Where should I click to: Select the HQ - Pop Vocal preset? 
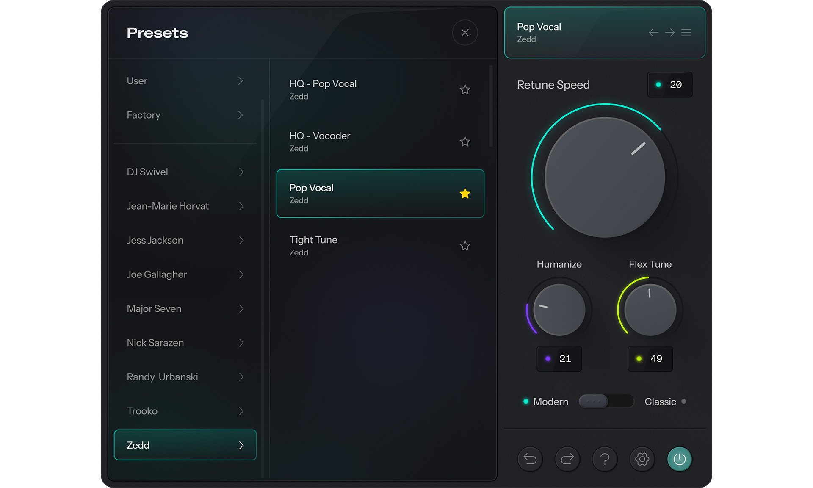pyautogui.click(x=364, y=89)
